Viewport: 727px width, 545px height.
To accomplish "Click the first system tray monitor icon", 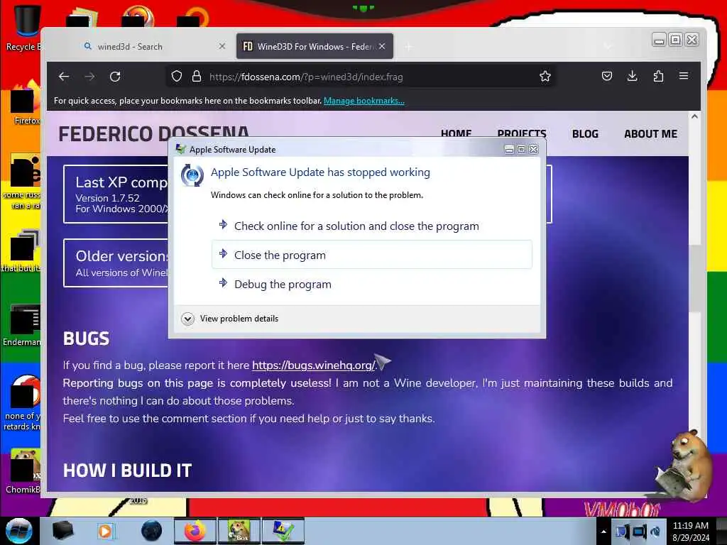I will coord(622,532).
